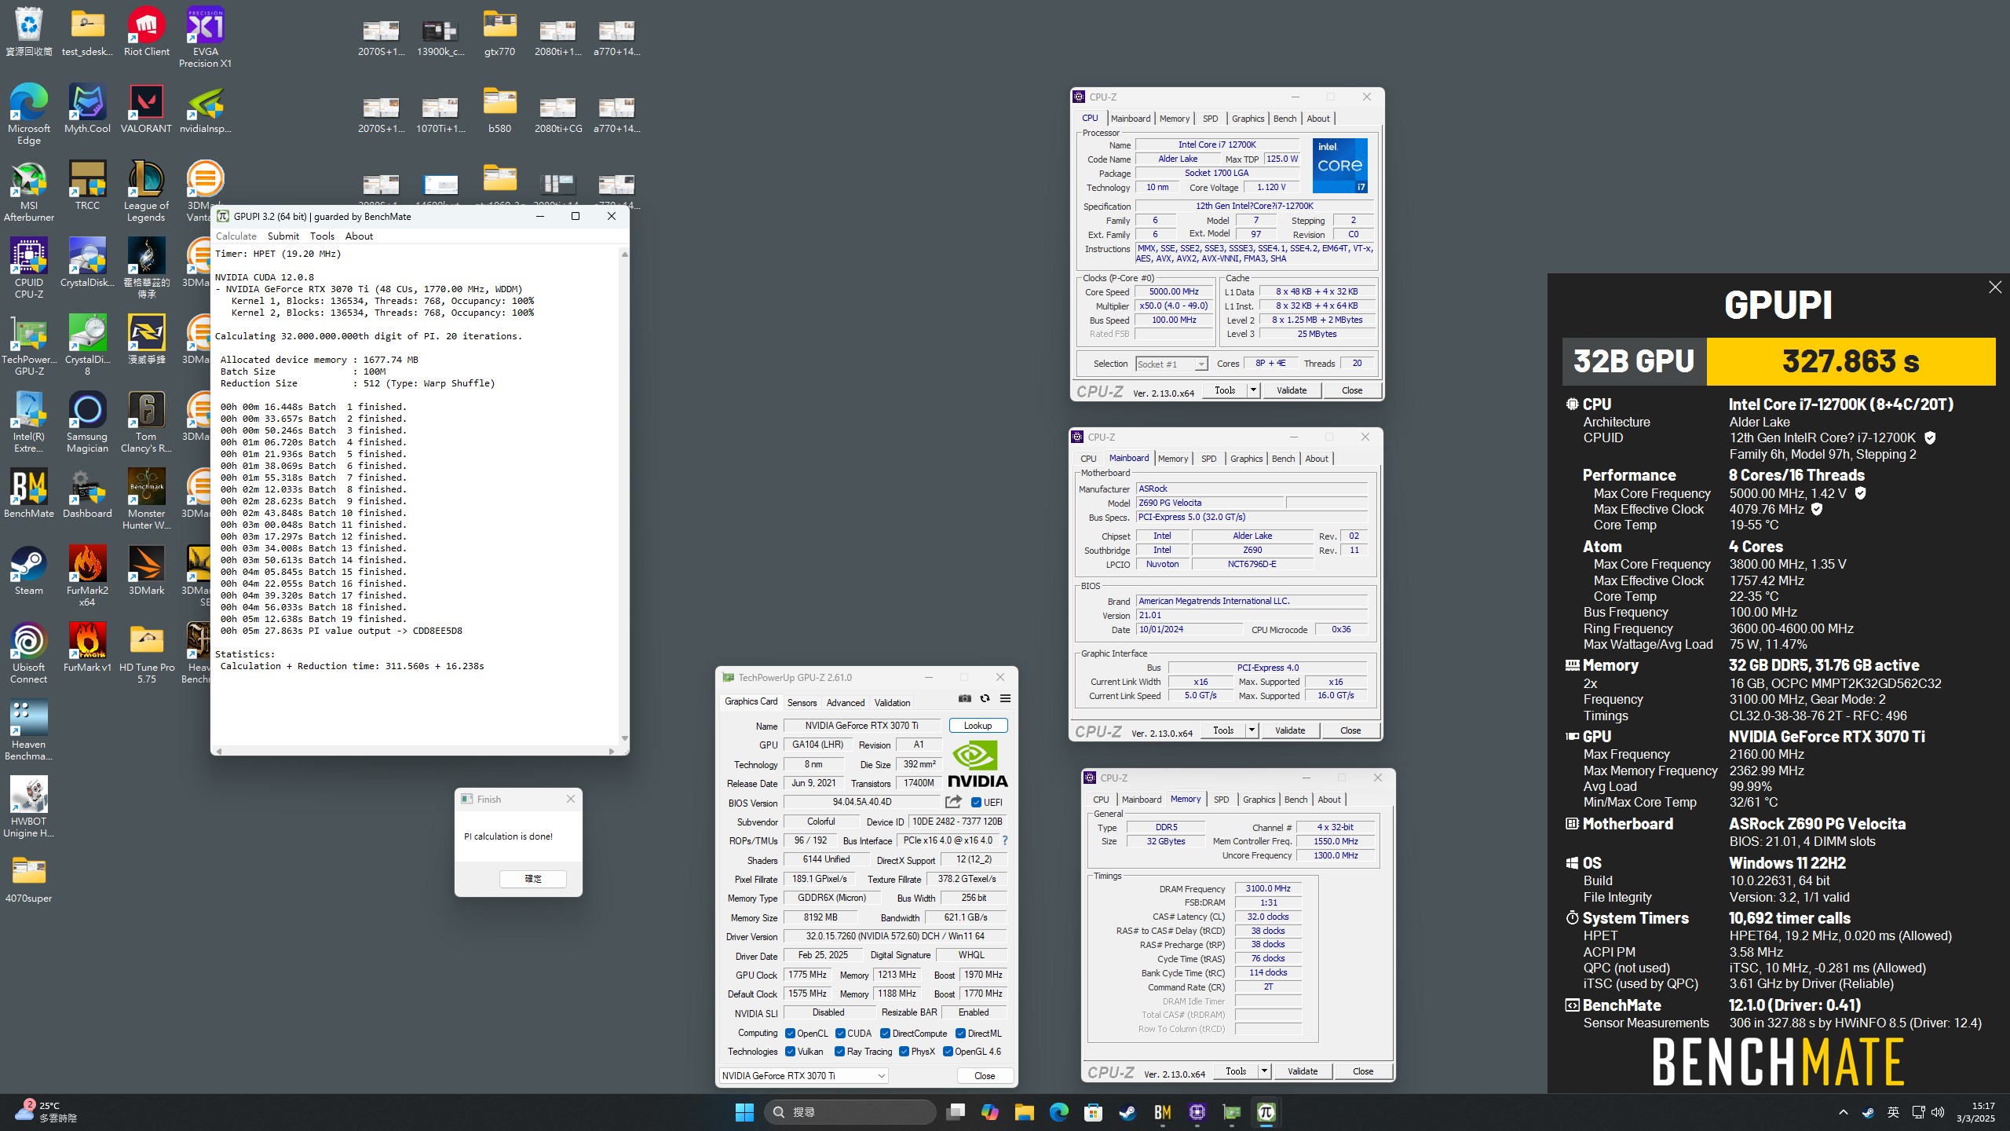
Task: Open the Socket #1 selection dropdown in CPU-Z
Action: (x=1171, y=364)
